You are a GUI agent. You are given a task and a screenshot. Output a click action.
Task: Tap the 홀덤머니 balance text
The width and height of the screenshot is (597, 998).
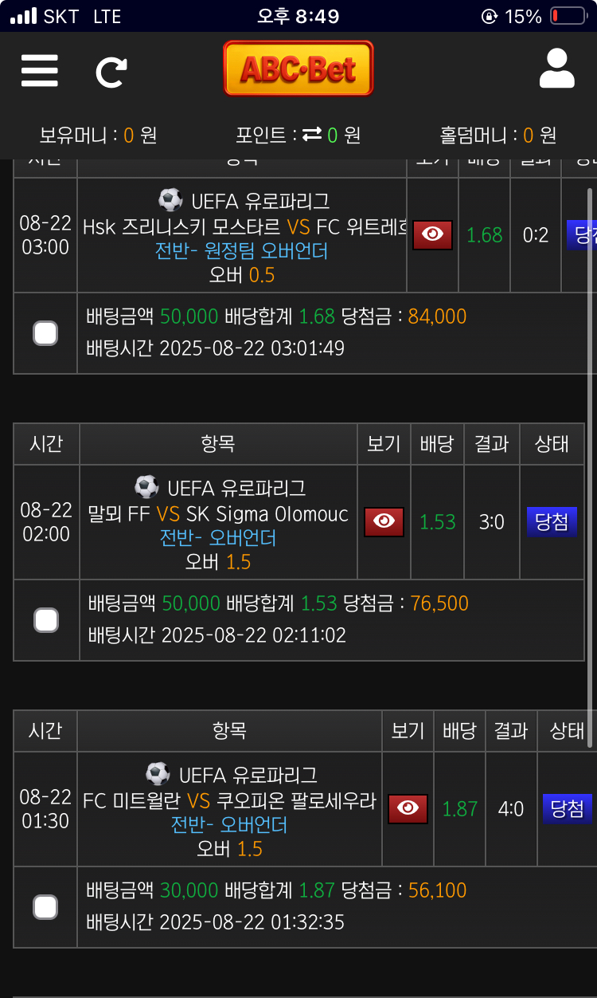(x=498, y=136)
